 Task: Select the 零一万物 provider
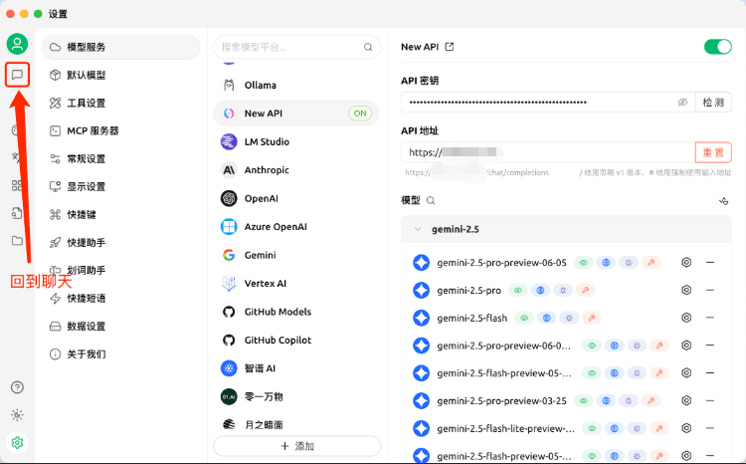tap(296, 396)
